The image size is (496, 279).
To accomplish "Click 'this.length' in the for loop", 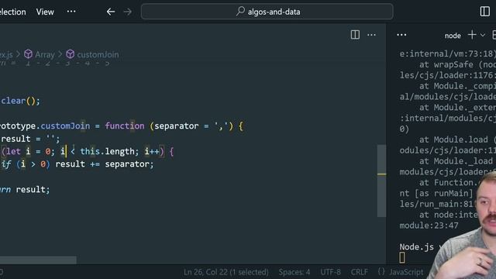I will pyautogui.click(x=107, y=152).
